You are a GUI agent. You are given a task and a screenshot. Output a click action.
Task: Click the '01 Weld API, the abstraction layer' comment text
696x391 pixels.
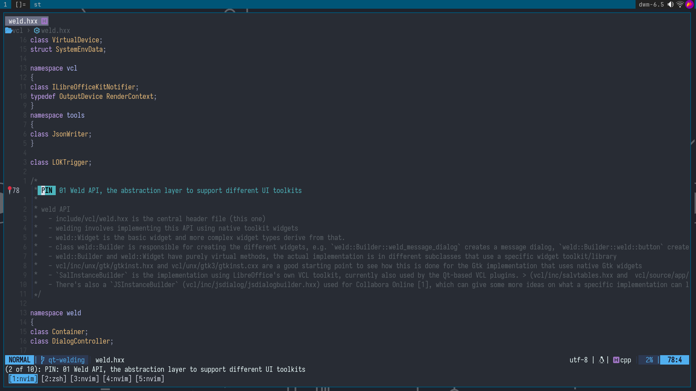(x=181, y=190)
